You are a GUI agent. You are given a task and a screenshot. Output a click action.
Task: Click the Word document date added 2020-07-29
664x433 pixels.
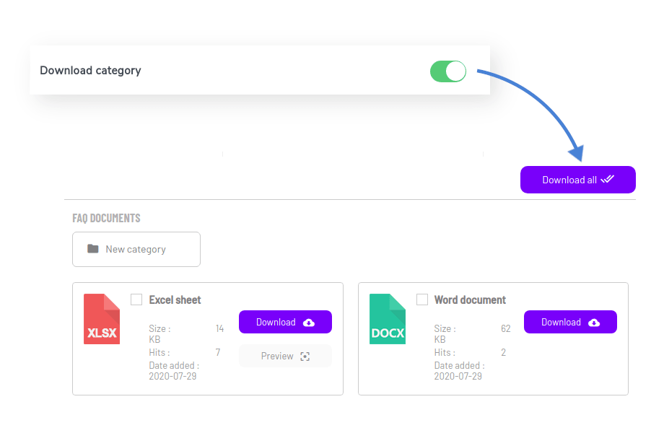pos(458,376)
